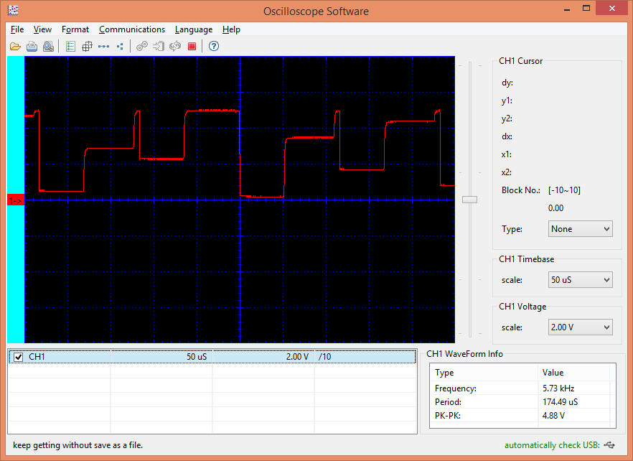This screenshot has width=633, height=461.
Task: Change the CH1 Timebase scale dropdown
Action: (580, 279)
